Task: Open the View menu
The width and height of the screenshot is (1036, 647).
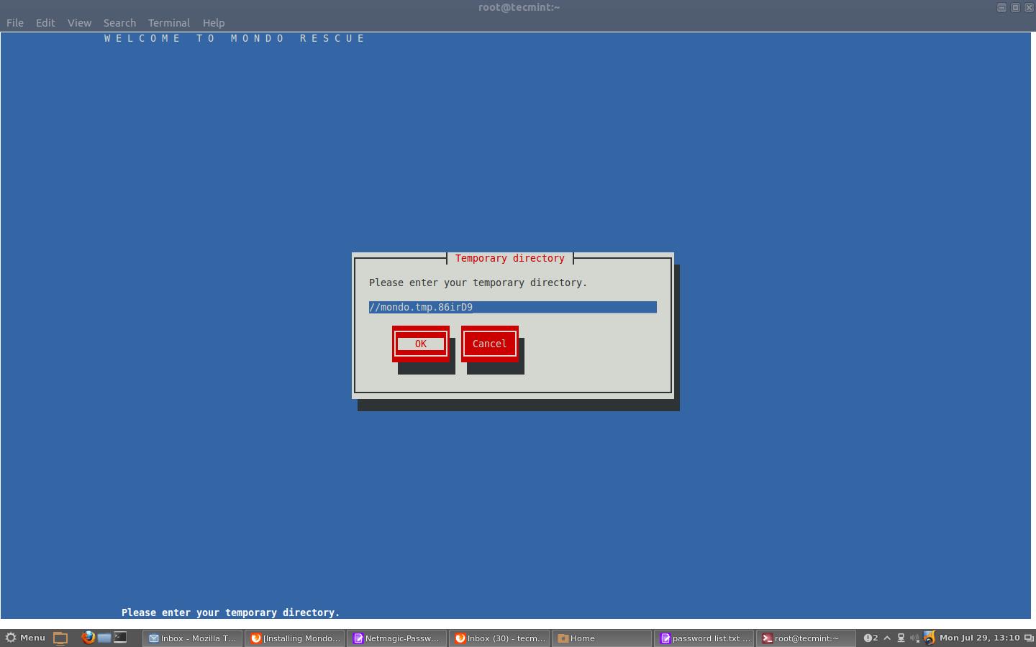Action: click(x=79, y=23)
